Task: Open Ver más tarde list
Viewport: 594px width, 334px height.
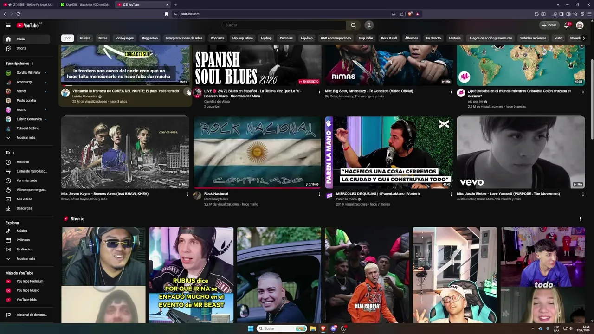Action: pos(26,180)
